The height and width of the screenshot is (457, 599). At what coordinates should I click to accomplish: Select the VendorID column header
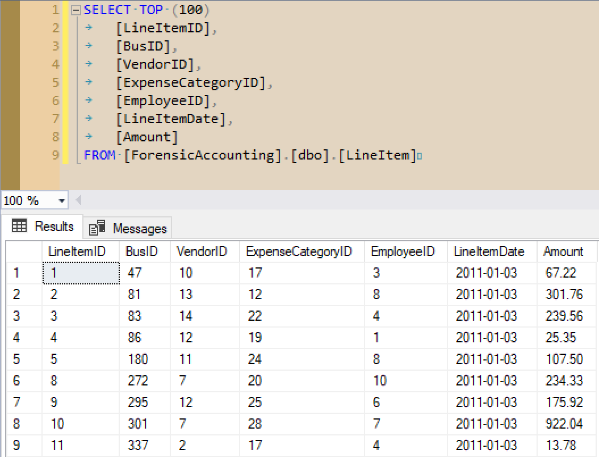[x=202, y=251]
